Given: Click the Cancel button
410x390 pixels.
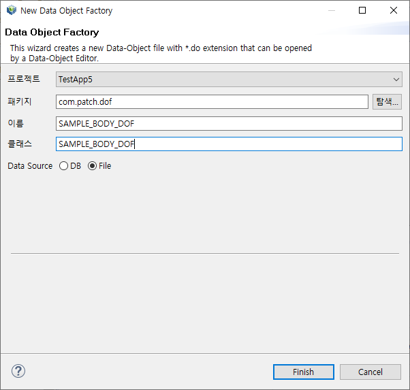Looking at the screenshot, I should point(370,372).
